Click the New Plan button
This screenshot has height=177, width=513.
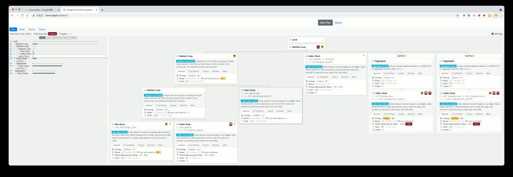point(325,23)
